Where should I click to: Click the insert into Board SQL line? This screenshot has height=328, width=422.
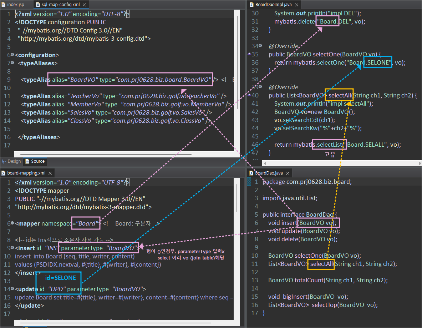[75, 256]
